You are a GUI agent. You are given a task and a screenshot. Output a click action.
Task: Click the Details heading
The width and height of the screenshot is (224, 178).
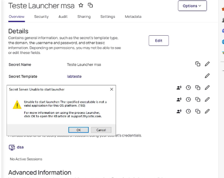(x=18, y=31)
